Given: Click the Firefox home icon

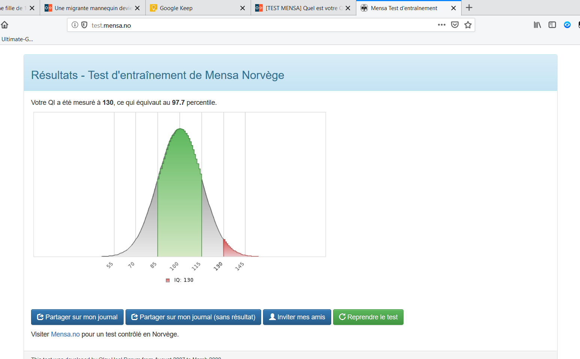Looking at the screenshot, I should tap(4, 25).
